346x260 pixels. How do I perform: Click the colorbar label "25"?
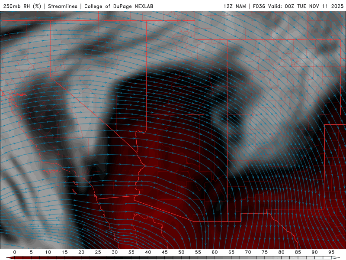[98, 252]
